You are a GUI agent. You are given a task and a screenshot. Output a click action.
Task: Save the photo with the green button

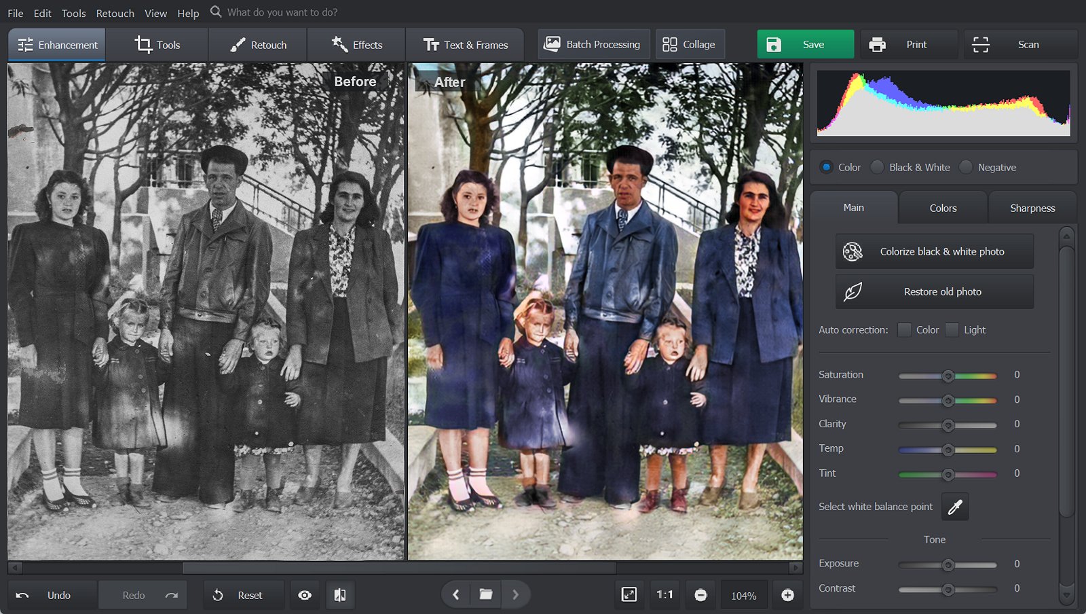[x=806, y=45]
